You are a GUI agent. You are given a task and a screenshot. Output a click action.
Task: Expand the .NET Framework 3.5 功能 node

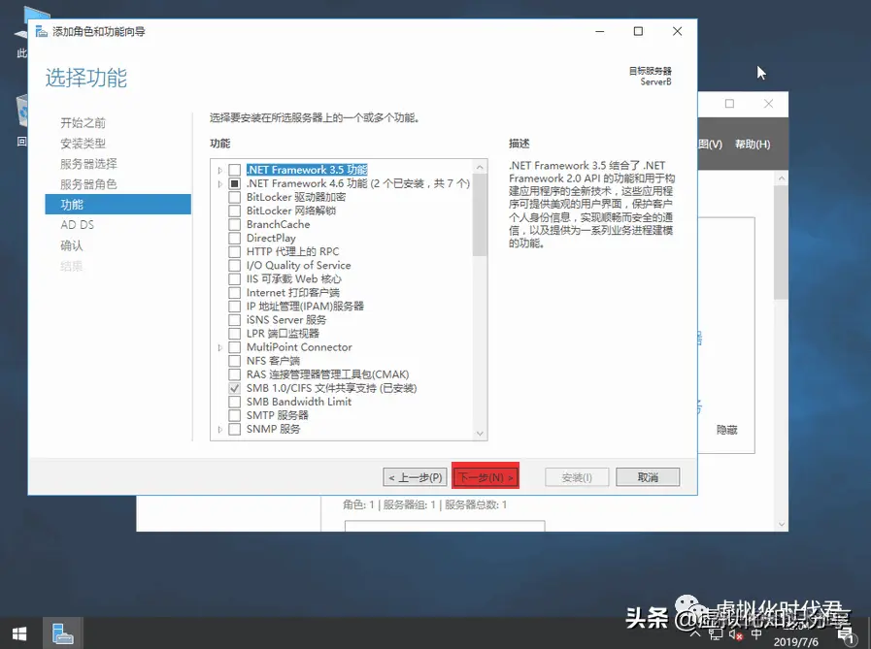(x=218, y=170)
